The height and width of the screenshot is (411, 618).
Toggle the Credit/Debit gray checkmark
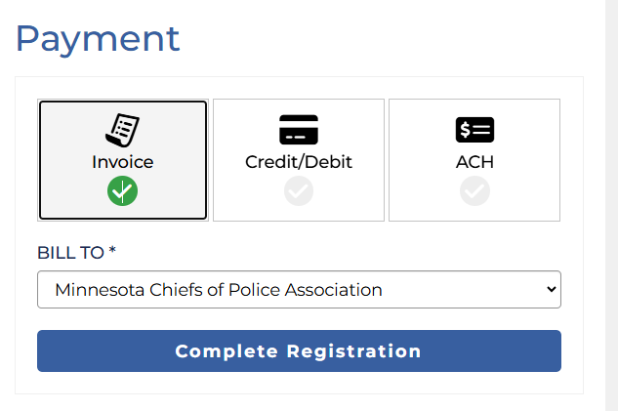pos(299,191)
